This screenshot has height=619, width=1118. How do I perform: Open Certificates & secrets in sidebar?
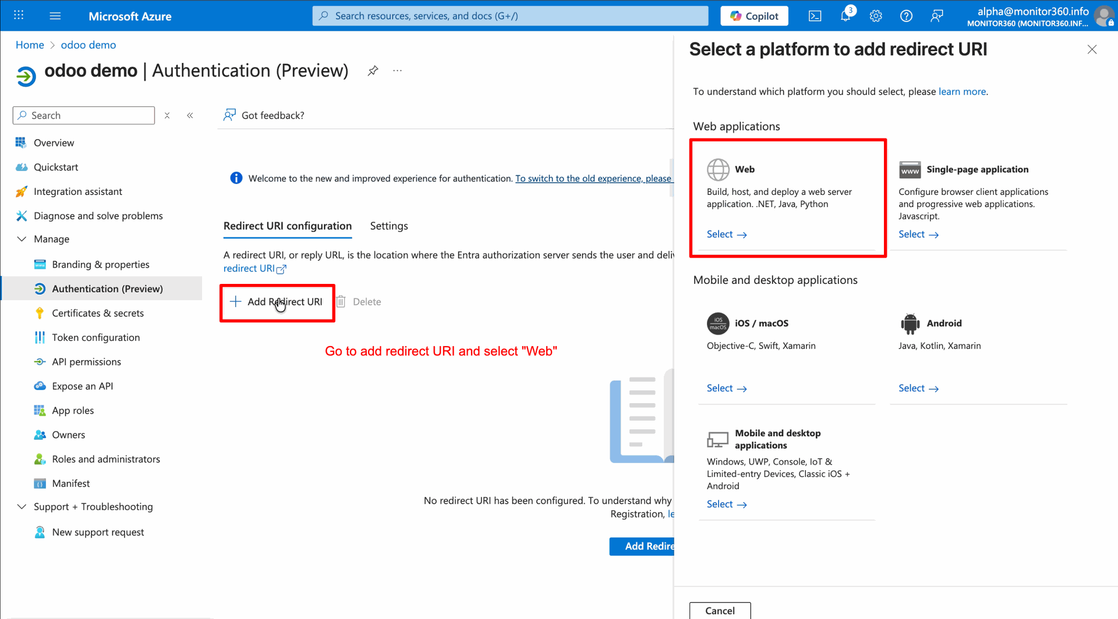pyautogui.click(x=97, y=313)
